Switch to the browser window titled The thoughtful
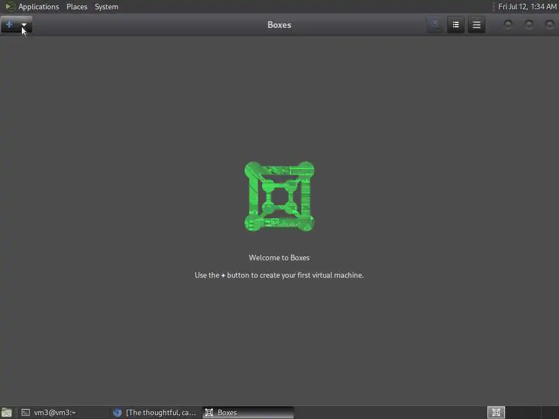 (155, 412)
